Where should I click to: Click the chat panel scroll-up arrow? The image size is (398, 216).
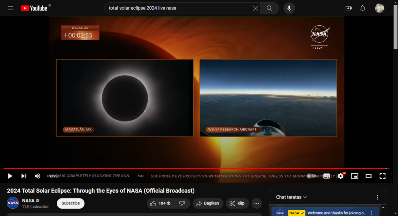tap(383, 207)
